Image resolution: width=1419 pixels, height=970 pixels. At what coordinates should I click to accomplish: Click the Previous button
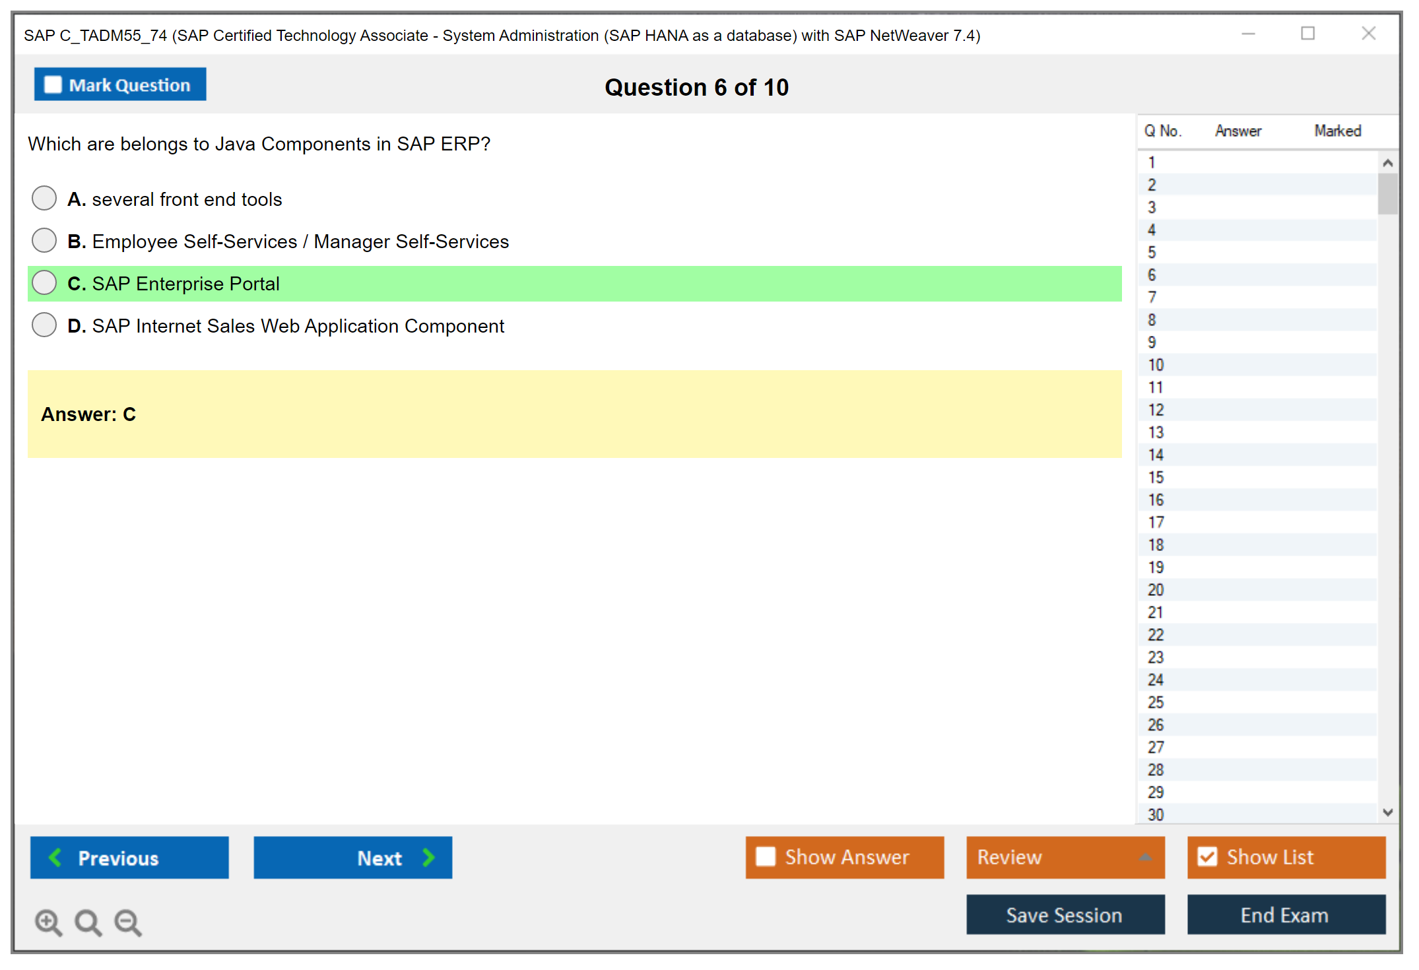tap(129, 857)
